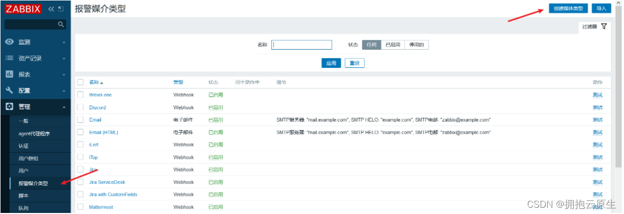The height and width of the screenshot is (214, 624).
Task: Sort by the 类型 column header
Action: (178, 82)
